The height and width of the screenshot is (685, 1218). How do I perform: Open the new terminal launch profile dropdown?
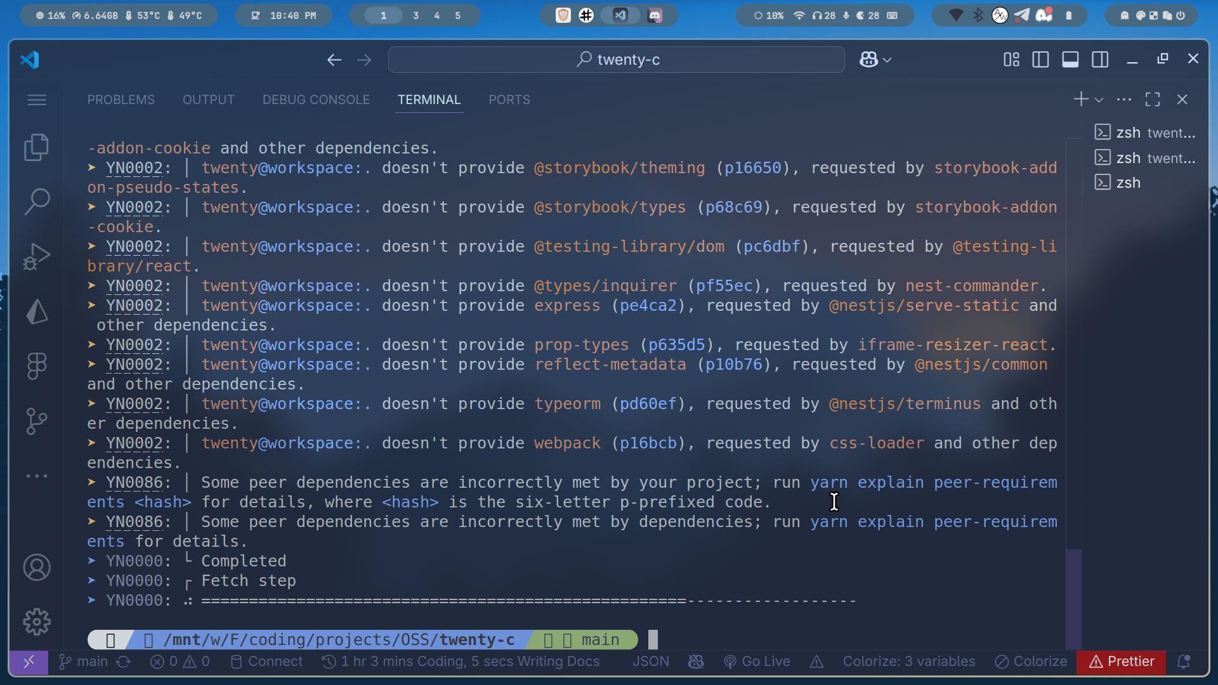coord(1099,100)
